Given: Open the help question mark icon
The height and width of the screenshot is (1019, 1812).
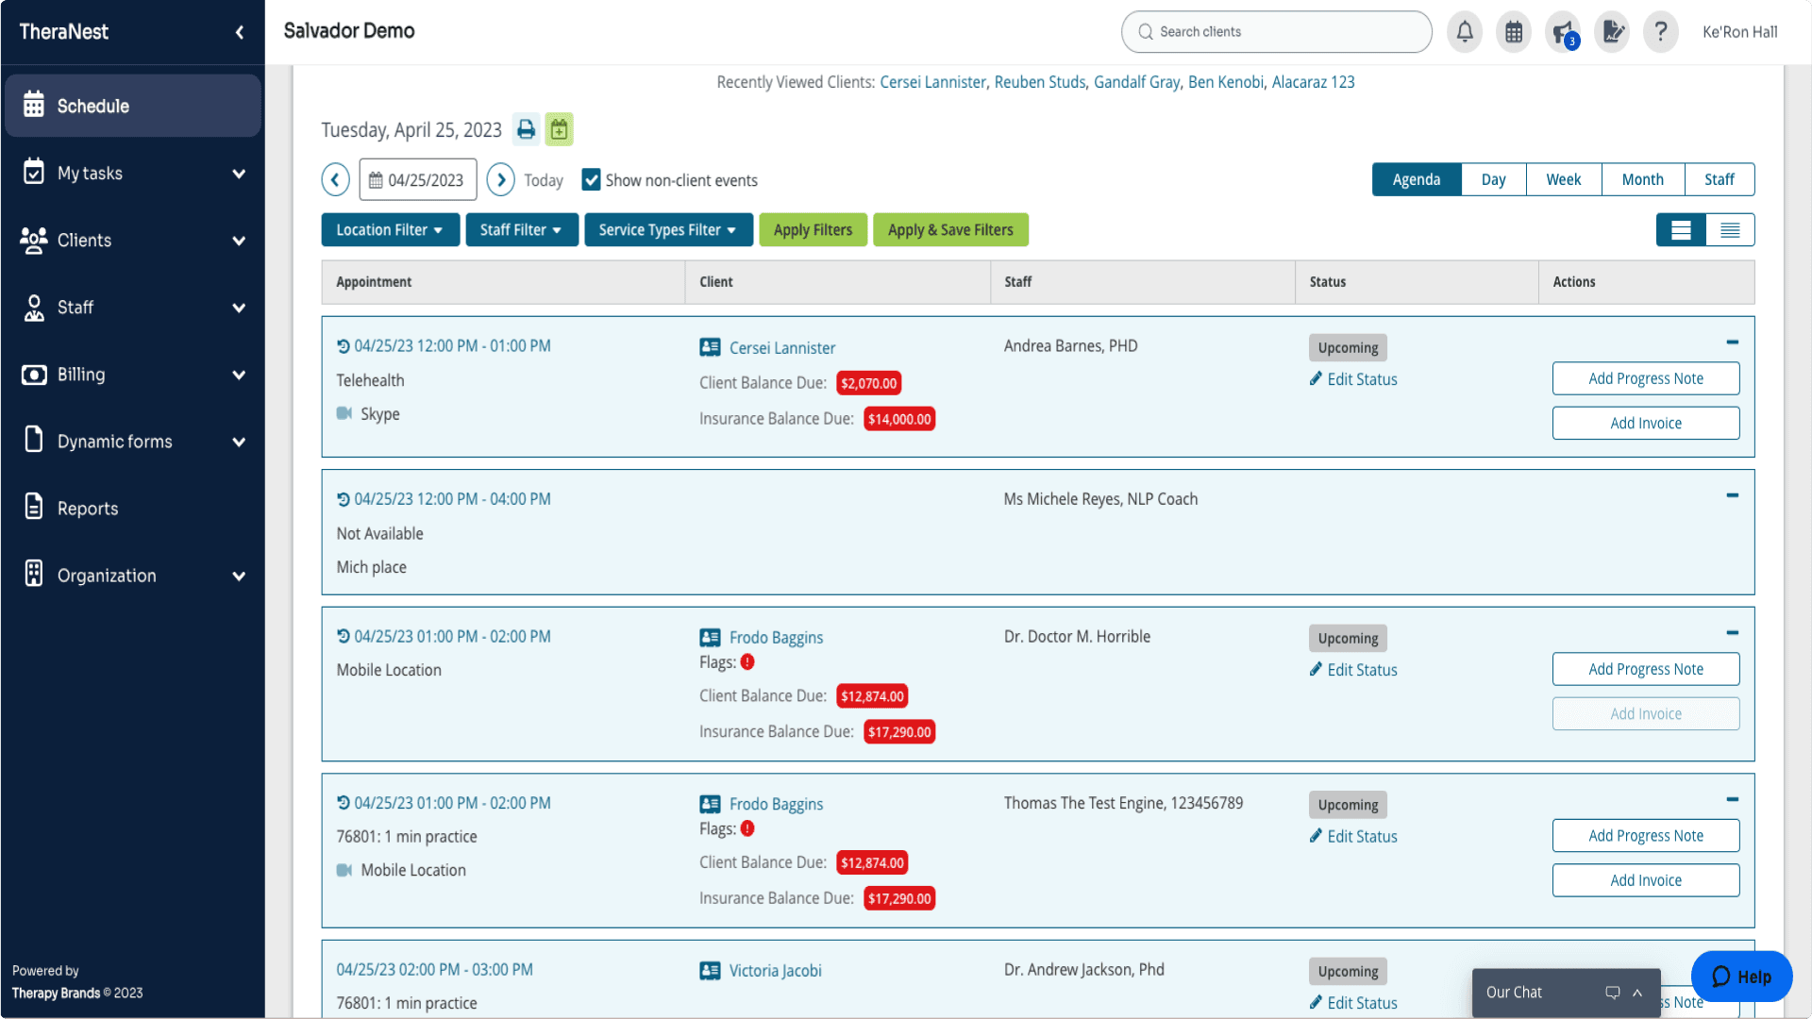Looking at the screenshot, I should click(x=1660, y=31).
